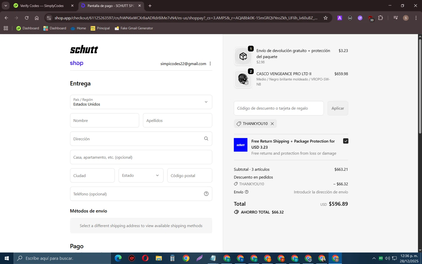Open the Extensions puzzle icon
The height and width of the screenshot is (264, 422).
(380, 18)
